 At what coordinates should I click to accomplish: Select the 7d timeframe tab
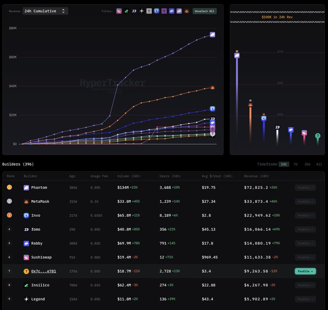pos(295,164)
